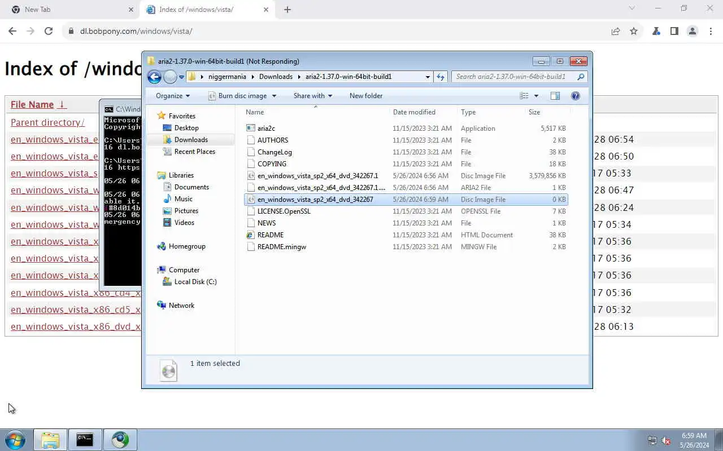Click the share page icon in browser
Image resolution: width=723 pixels, height=451 pixels.
point(616,32)
